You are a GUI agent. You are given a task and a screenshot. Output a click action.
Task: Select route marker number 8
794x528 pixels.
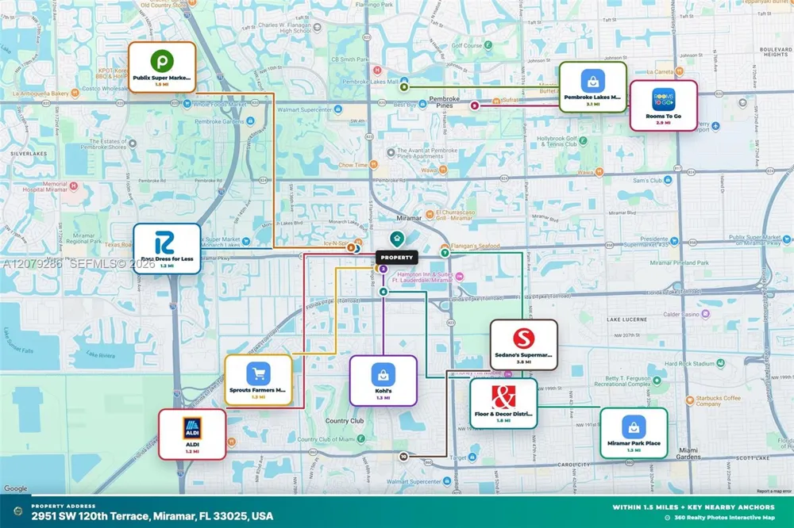(x=403, y=87)
